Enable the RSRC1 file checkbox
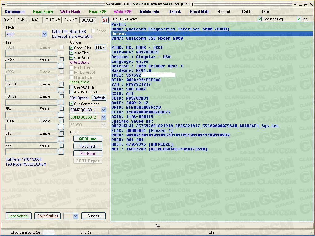 click(62, 84)
